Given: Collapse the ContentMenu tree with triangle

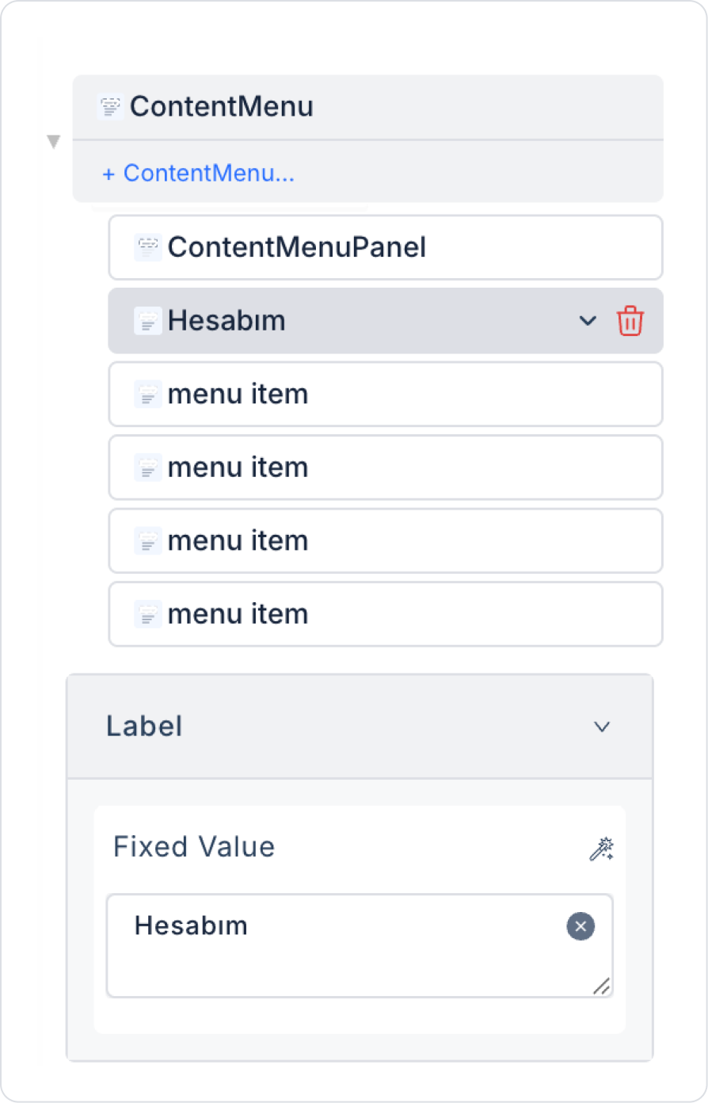Looking at the screenshot, I should 54,142.
